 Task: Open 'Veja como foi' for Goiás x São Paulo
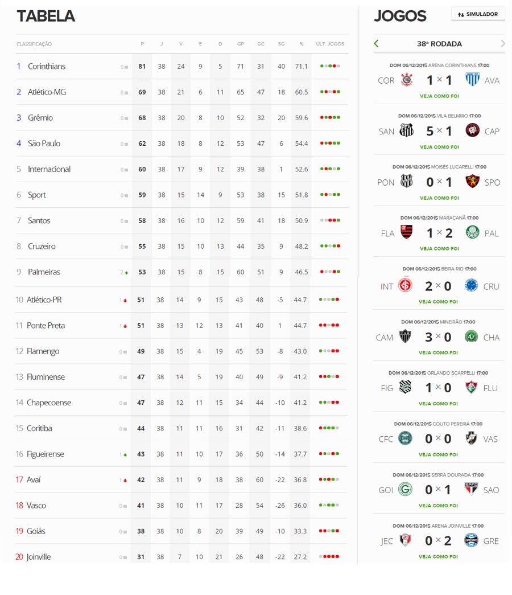point(438,506)
